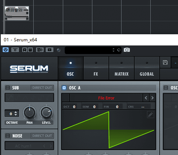Toggle NOISE DIRECT OUT button
This screenshot has width=178, height=155.
42,136
